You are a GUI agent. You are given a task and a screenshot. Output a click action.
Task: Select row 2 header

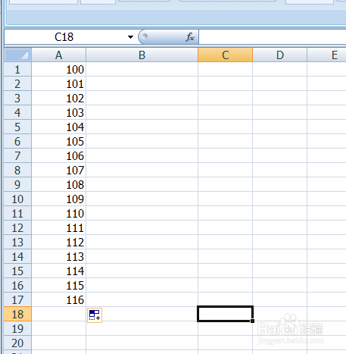17,83
